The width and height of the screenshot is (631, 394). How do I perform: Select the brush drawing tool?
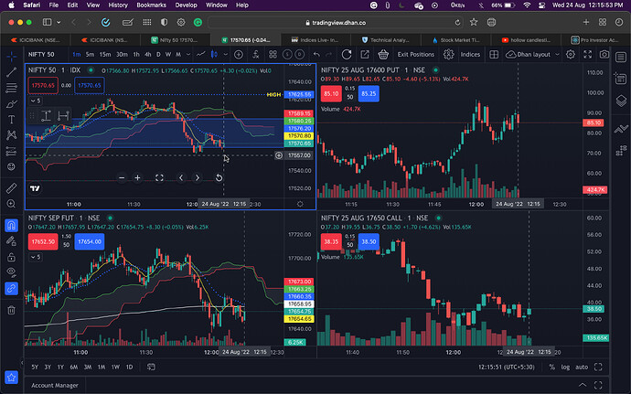pos(11,104)
